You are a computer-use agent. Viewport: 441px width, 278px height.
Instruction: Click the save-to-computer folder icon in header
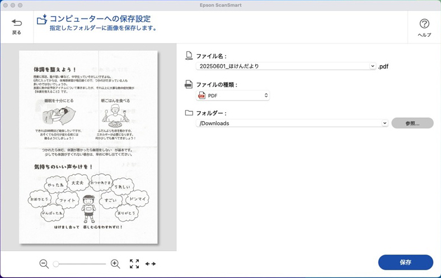coord(42,20)
